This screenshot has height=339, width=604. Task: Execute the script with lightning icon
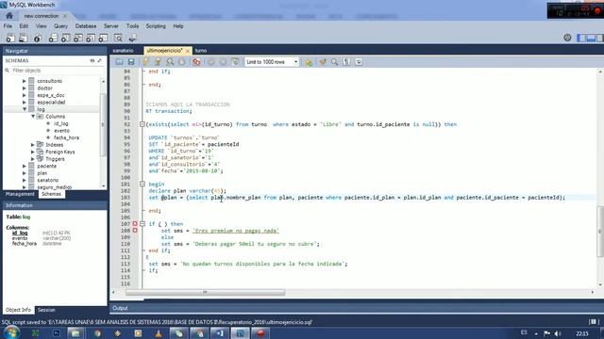pyautogui.click(x=145, y=62)
